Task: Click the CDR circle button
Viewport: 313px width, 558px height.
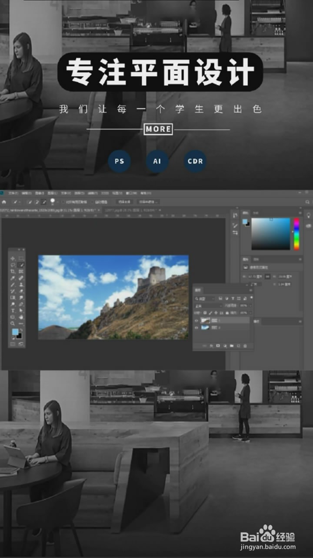Action: (x=195, y=161)
